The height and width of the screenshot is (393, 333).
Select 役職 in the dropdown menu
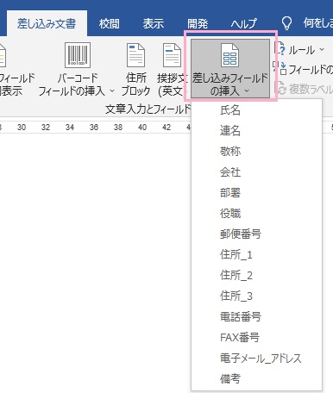pyautogui.click(x=256, y=214)
